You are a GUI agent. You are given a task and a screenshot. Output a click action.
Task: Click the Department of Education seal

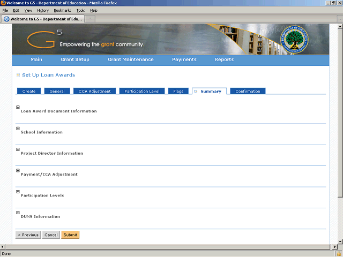[x=294, y=39]
